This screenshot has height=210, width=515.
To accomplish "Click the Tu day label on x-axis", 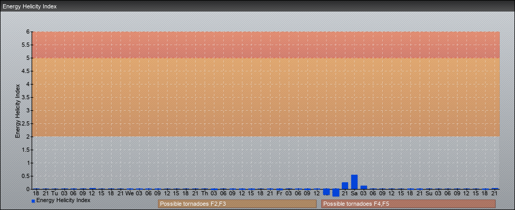I will click(x=55, y=194).
